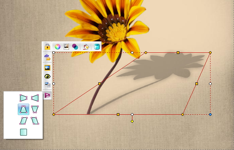
Task: Toggle the eye visibility icon
Action: (47, 76)
